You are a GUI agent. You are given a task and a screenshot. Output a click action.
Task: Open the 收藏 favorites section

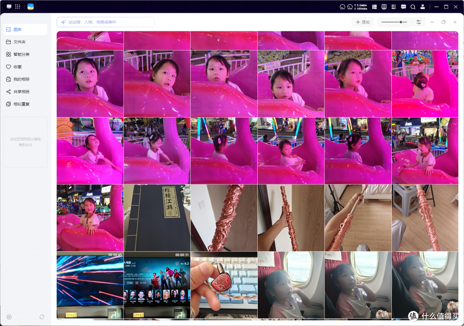point(25,67)
